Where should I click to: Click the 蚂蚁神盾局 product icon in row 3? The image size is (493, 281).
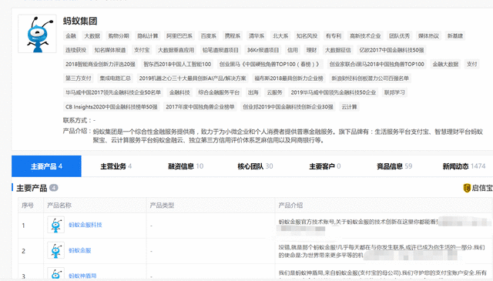(56, 274)
